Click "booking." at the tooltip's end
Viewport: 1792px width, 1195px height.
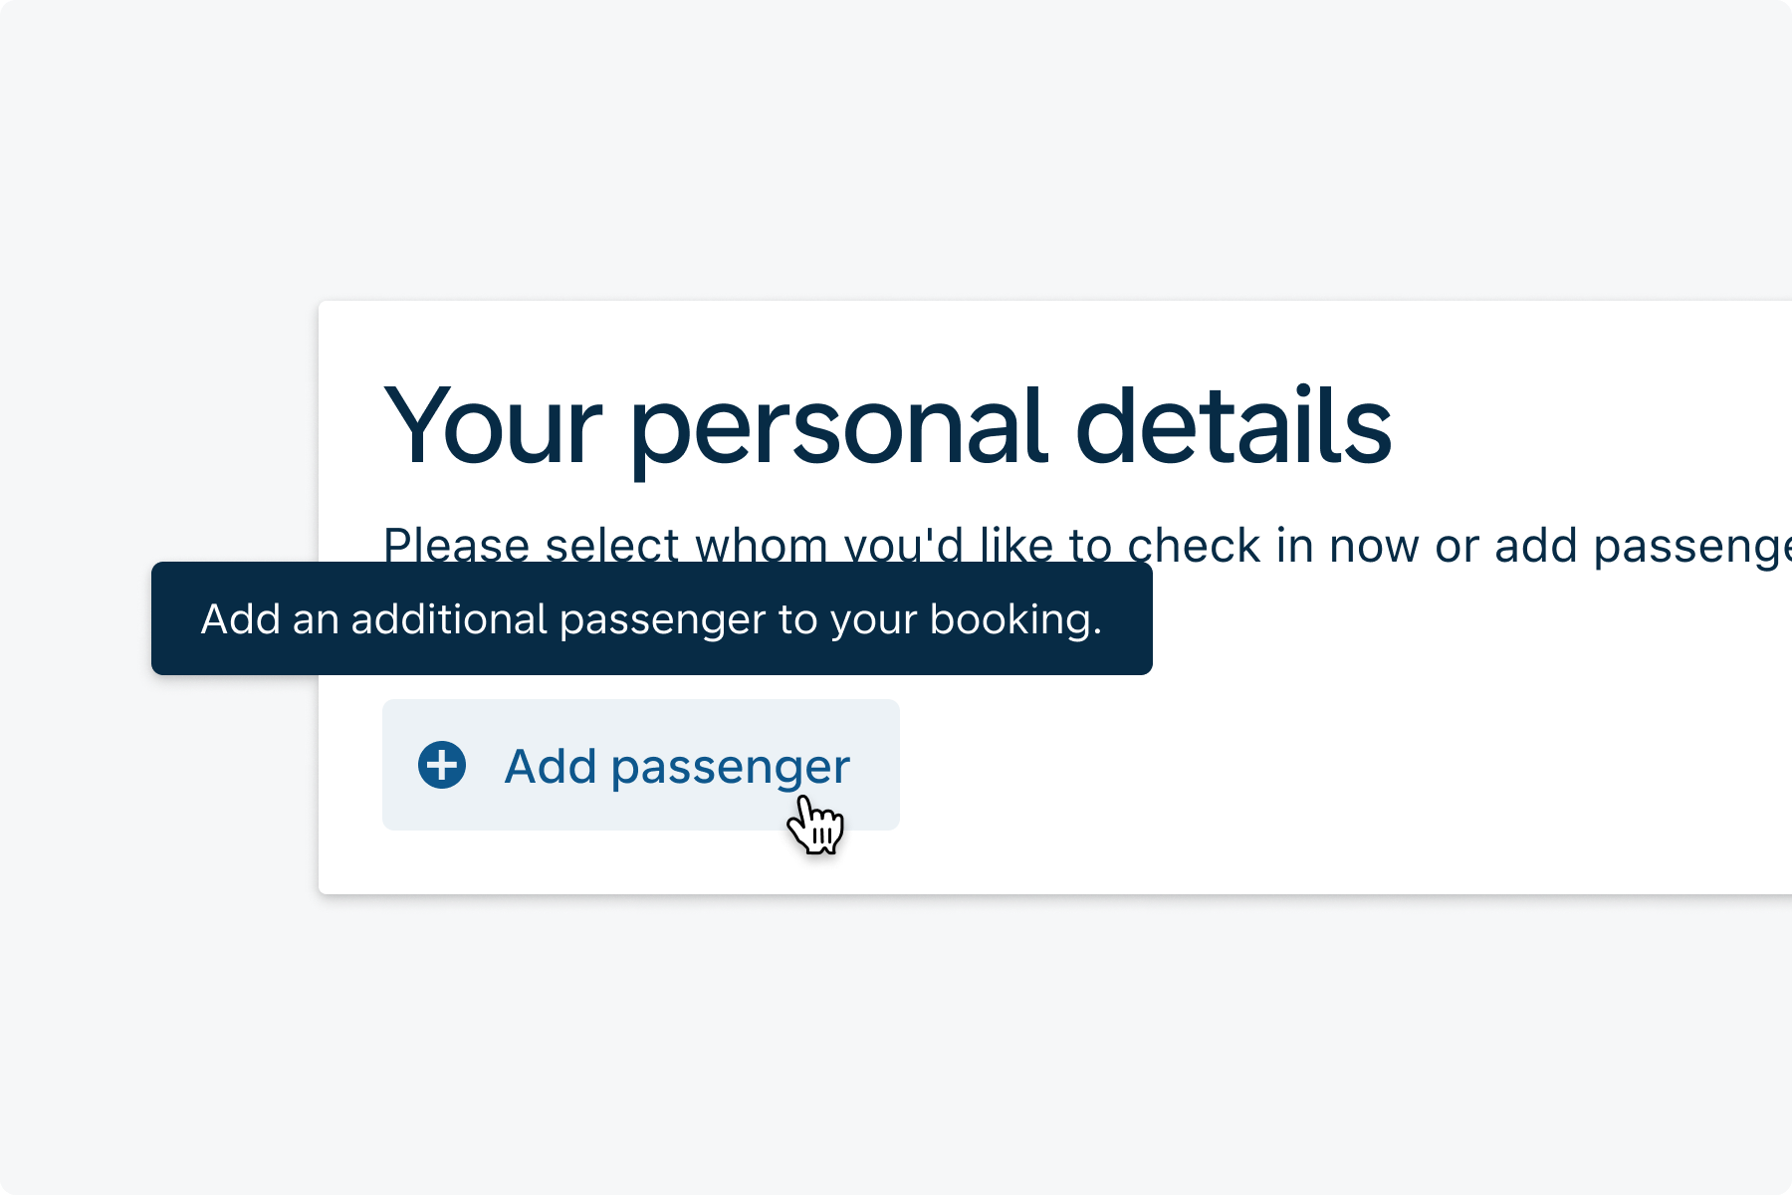(1015, 619)
